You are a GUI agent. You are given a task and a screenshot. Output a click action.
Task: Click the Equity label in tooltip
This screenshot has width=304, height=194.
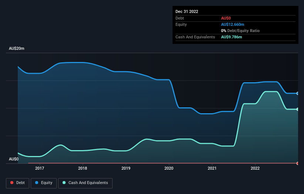181,24
